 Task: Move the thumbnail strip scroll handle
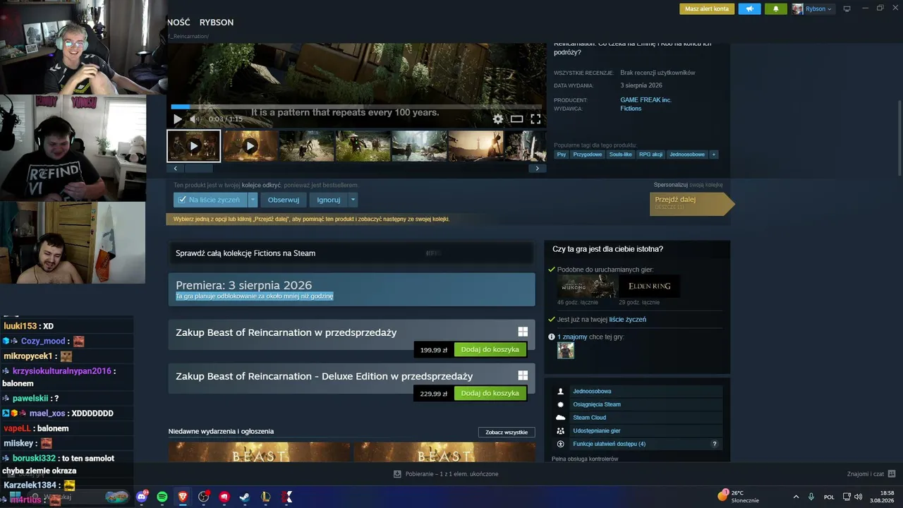[199, 169]
